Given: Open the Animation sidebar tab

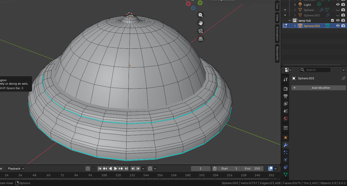Looking at the screenshot, I should [277, 34].
